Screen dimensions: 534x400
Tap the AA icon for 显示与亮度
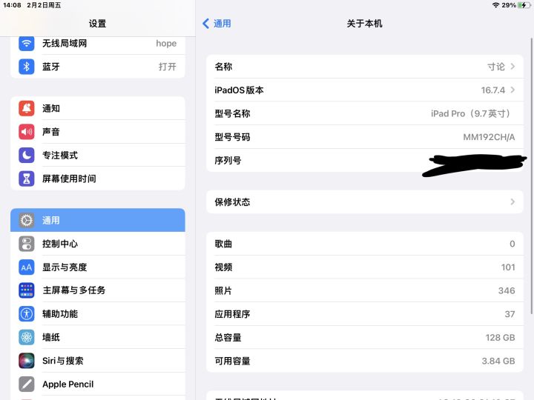point(26,267)
